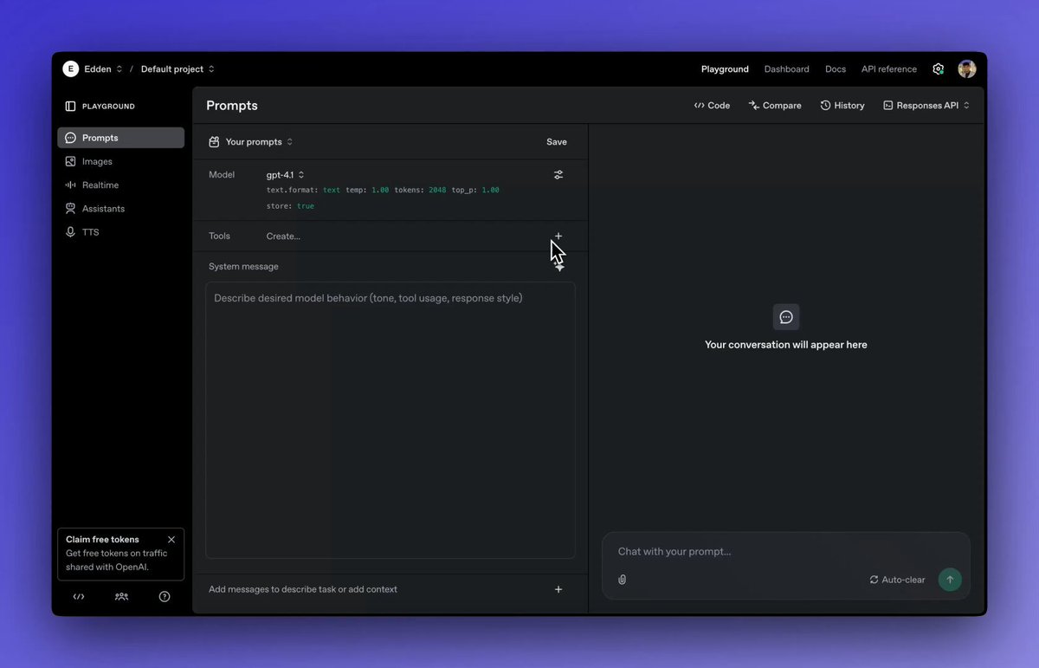Click the tokens: 2048 parameter
1039x668 pixels.
420,190
